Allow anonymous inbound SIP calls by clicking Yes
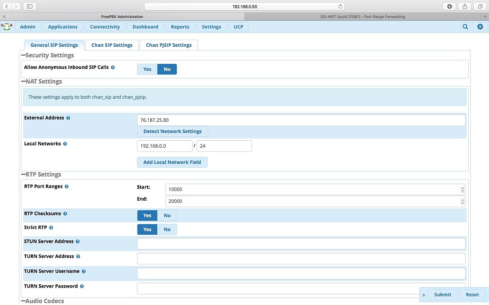 [147, 69]
